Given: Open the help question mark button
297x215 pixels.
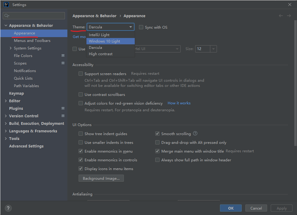Looking at the screenshot, I should (8, 208).
